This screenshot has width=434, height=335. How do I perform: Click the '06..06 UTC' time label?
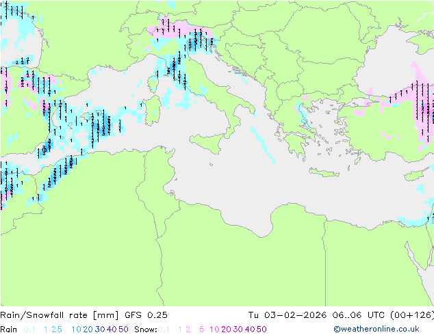point(359,315)
